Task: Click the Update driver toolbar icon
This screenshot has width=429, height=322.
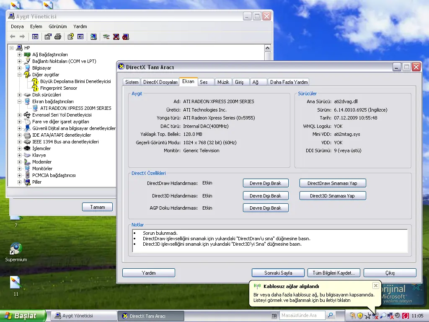Action: click(x=106, y=36)
